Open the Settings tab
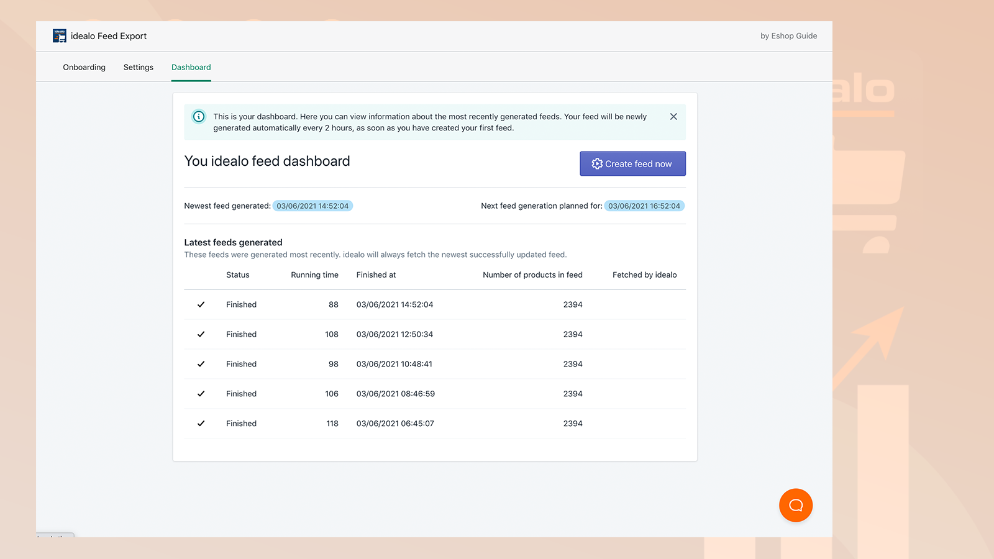This screenshot has height=559, width=994. [139, 67]
